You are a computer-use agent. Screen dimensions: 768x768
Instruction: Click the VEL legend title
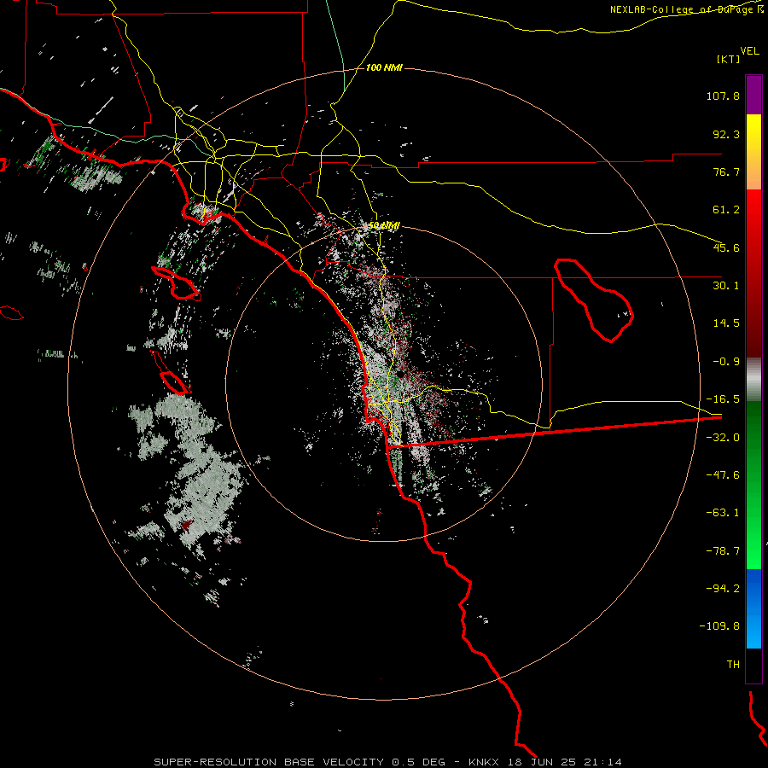pyautogui.click(x=749, y=51)
